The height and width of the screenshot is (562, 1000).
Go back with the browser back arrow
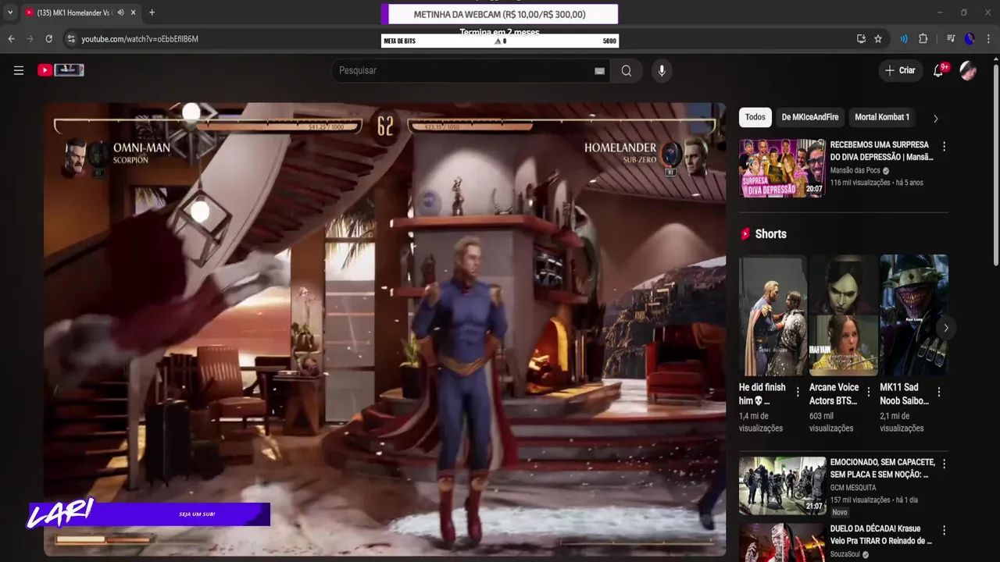11,38
